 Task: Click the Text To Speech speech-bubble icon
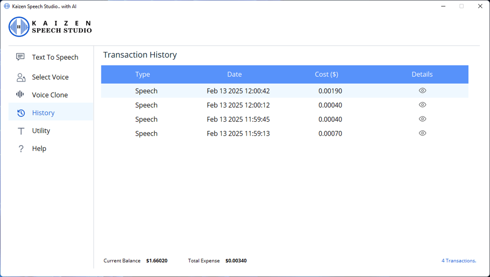(20, 57)
